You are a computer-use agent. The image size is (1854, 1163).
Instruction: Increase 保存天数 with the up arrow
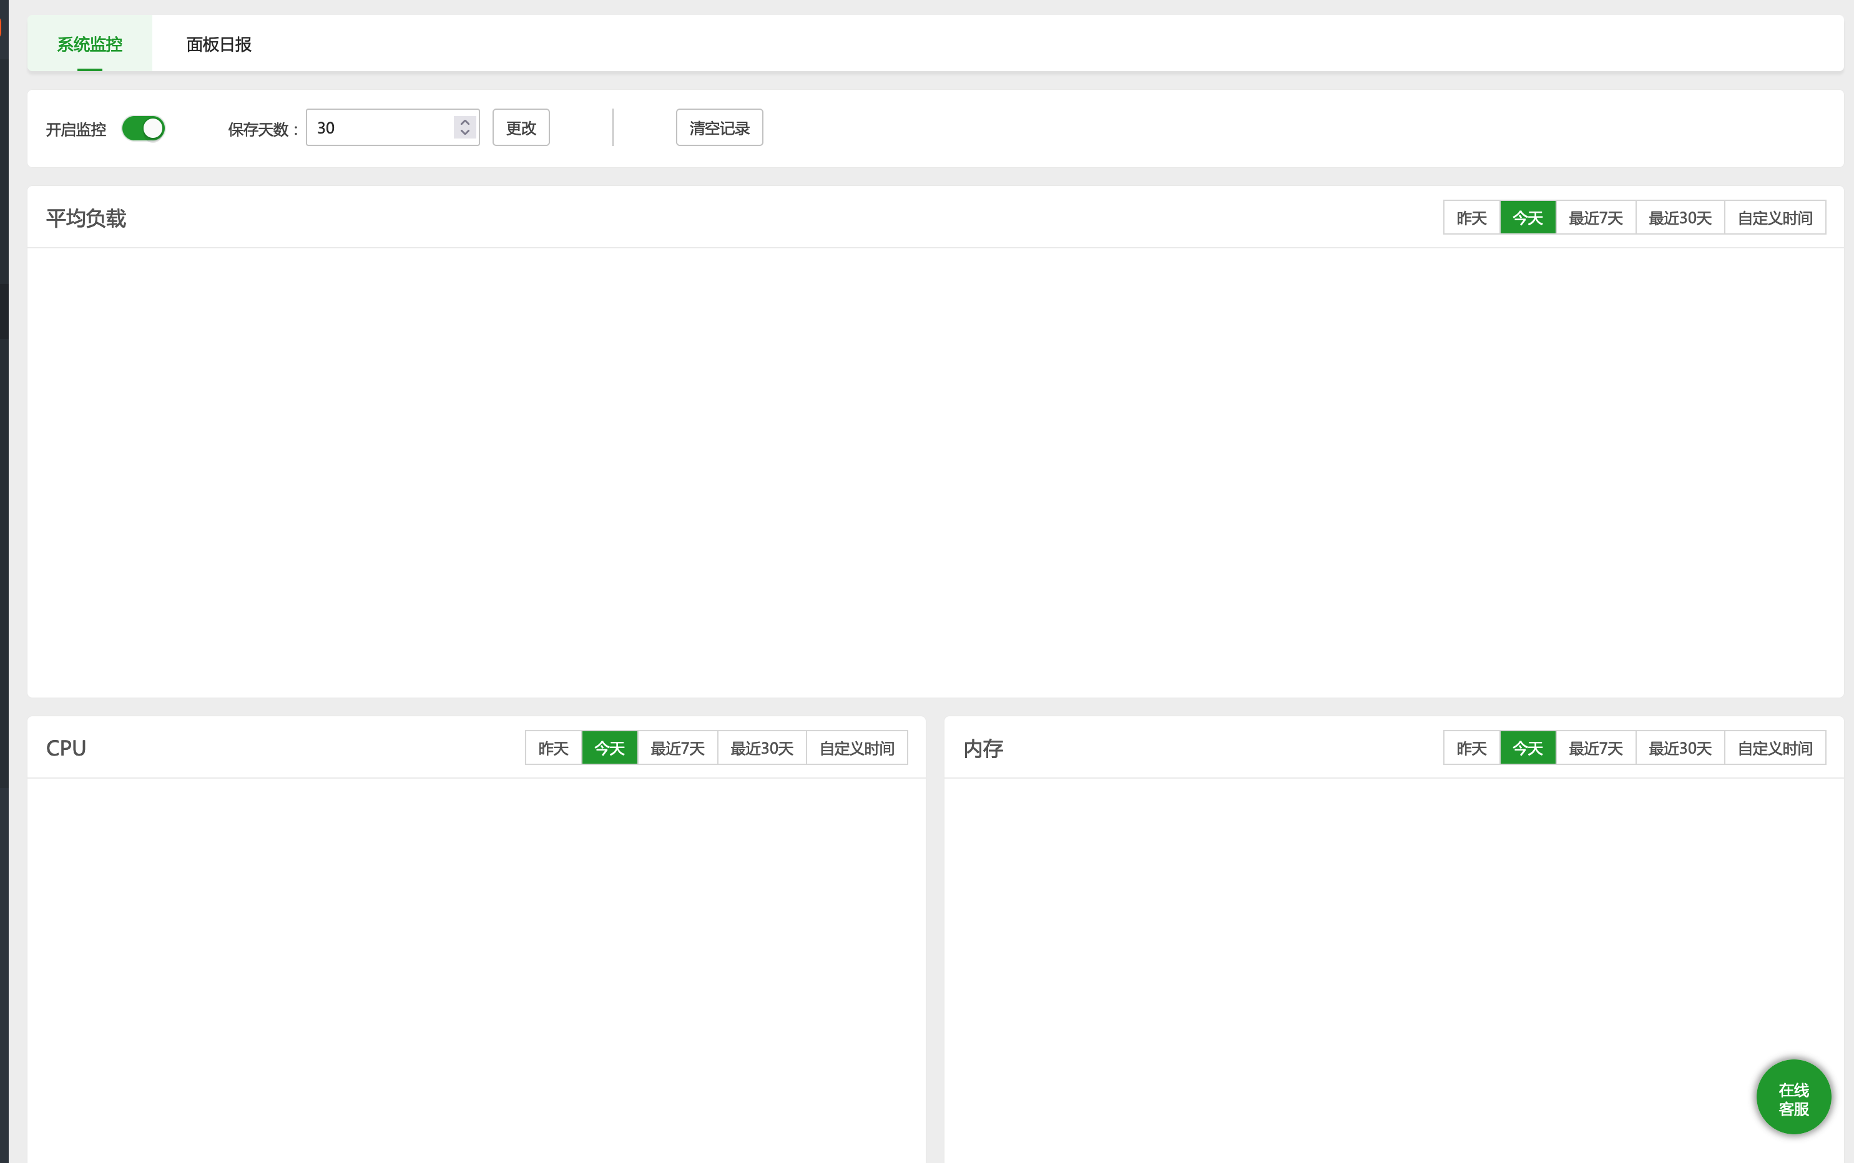465,121
